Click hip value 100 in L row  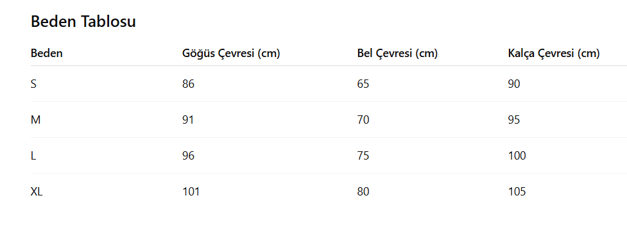click(517, 156)
